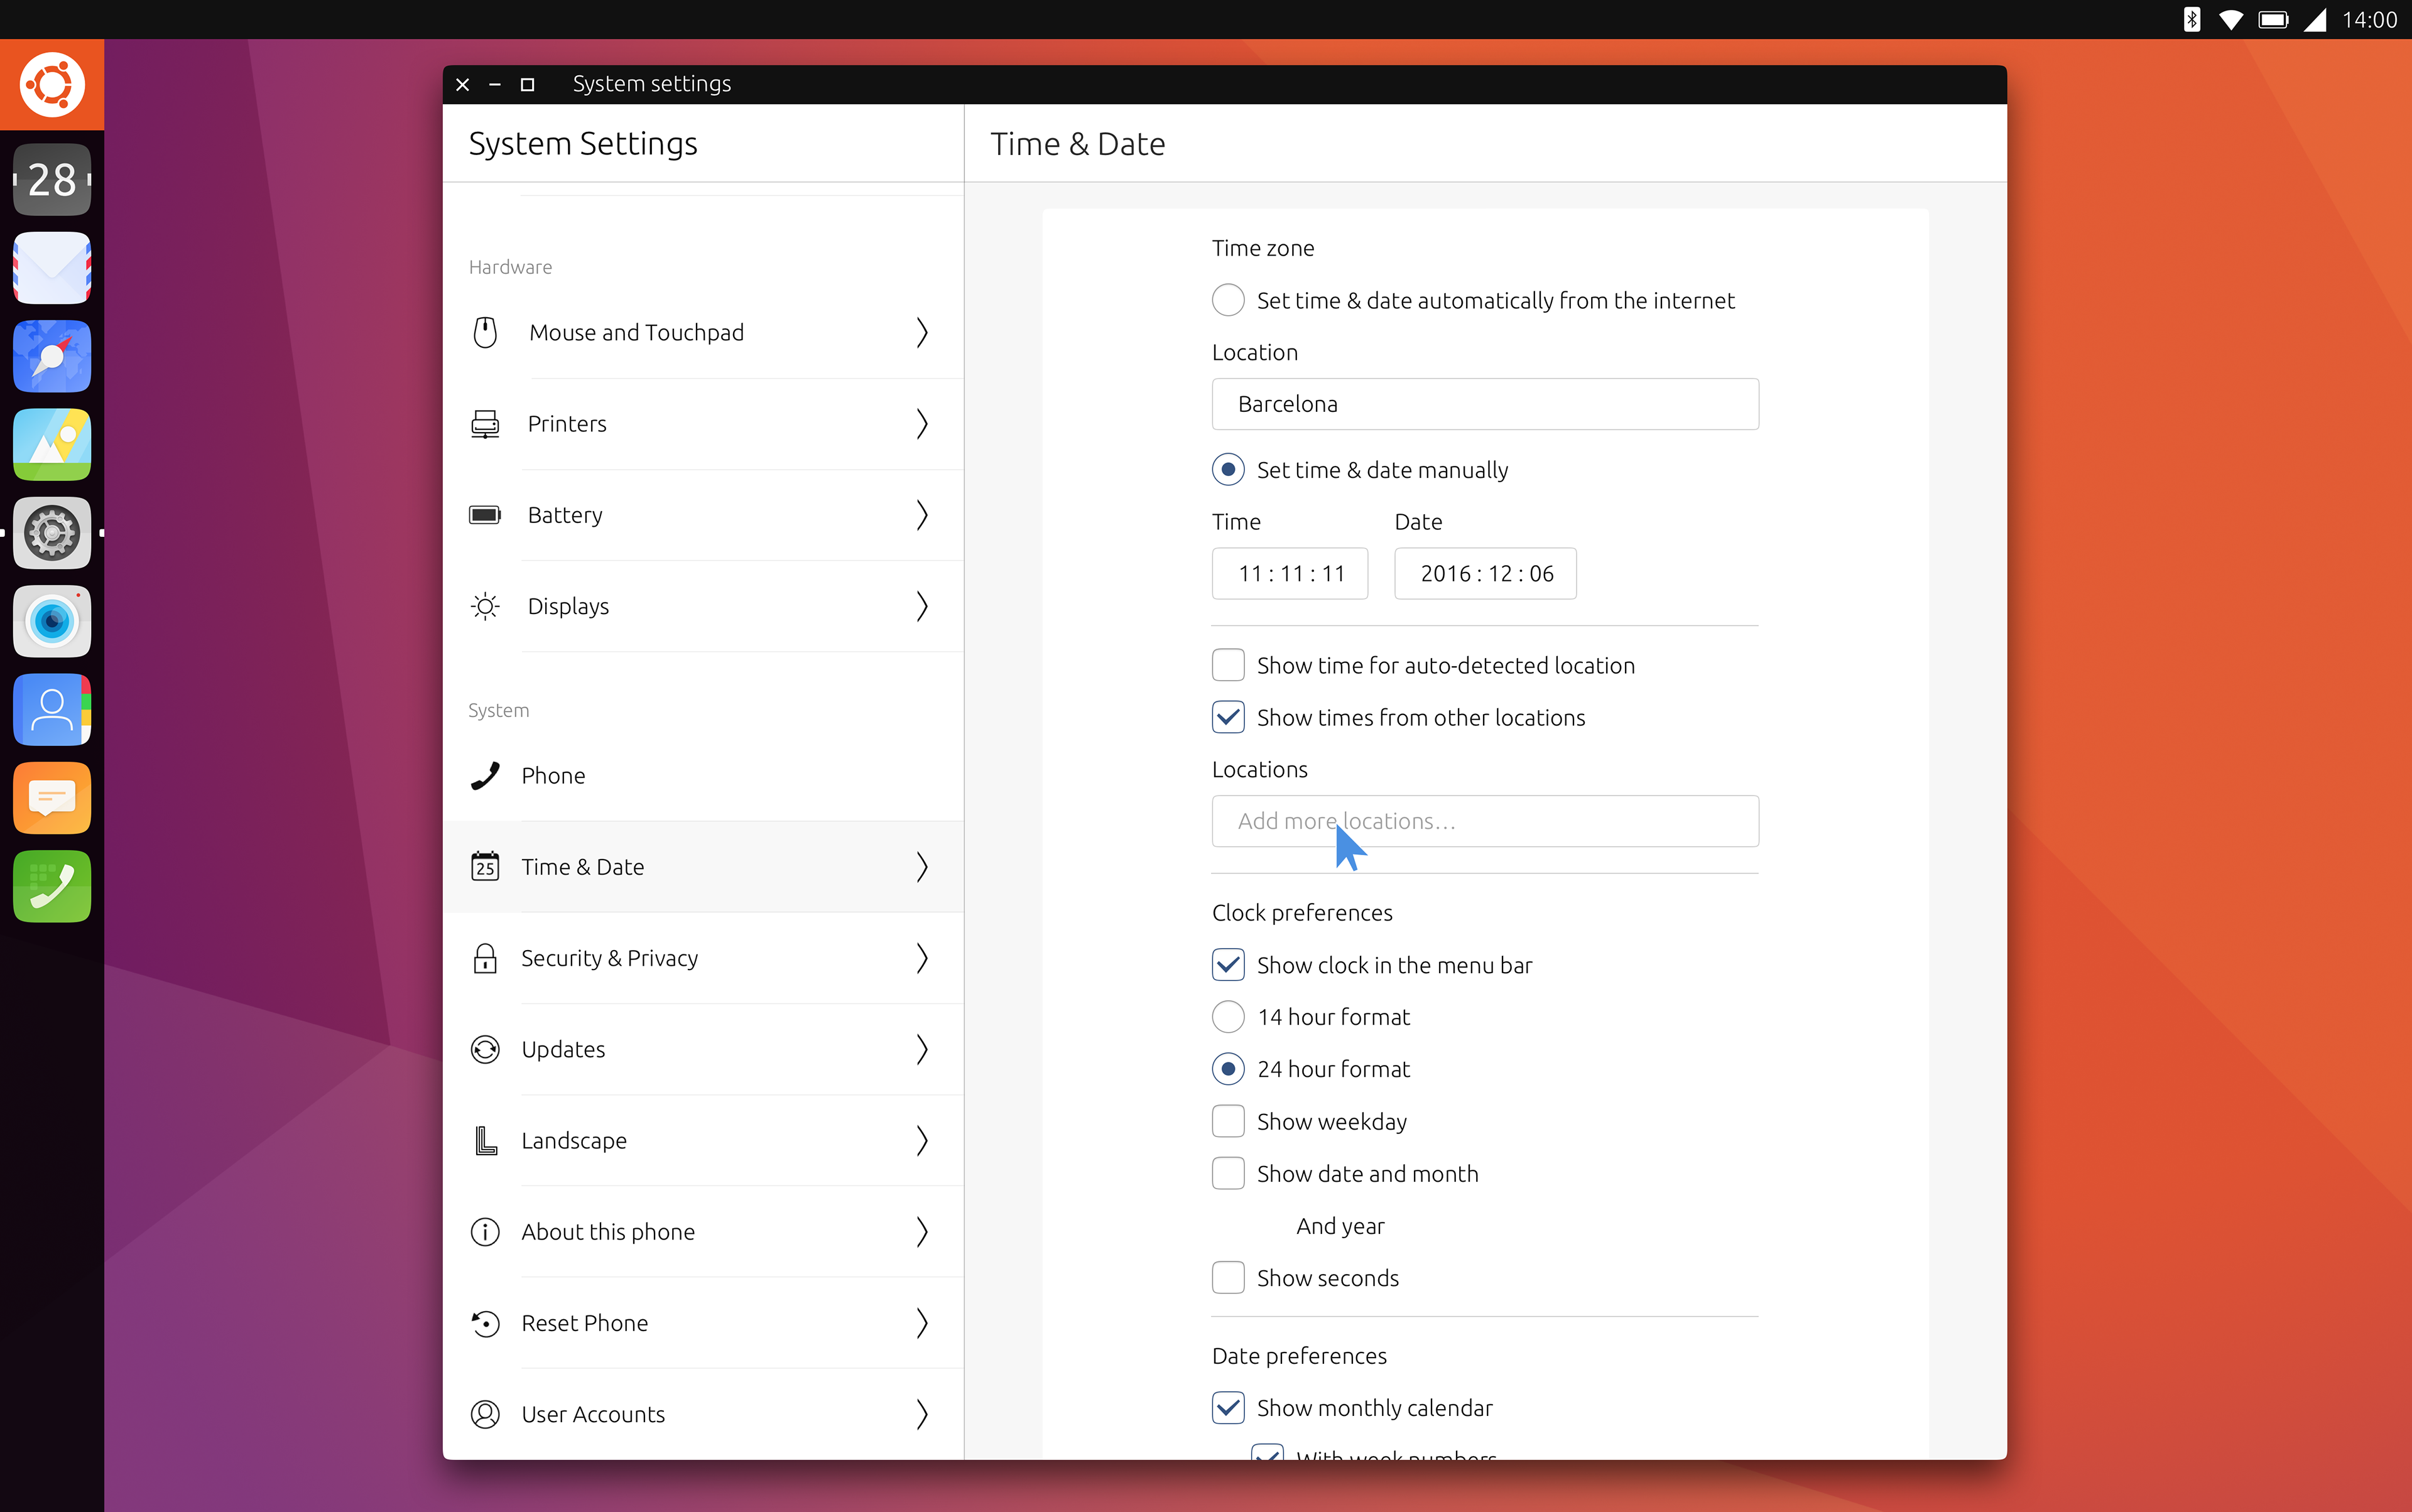
Task: Click the brightness icon beside Displays
Action: pyautogui.click(x=485, y=606)
